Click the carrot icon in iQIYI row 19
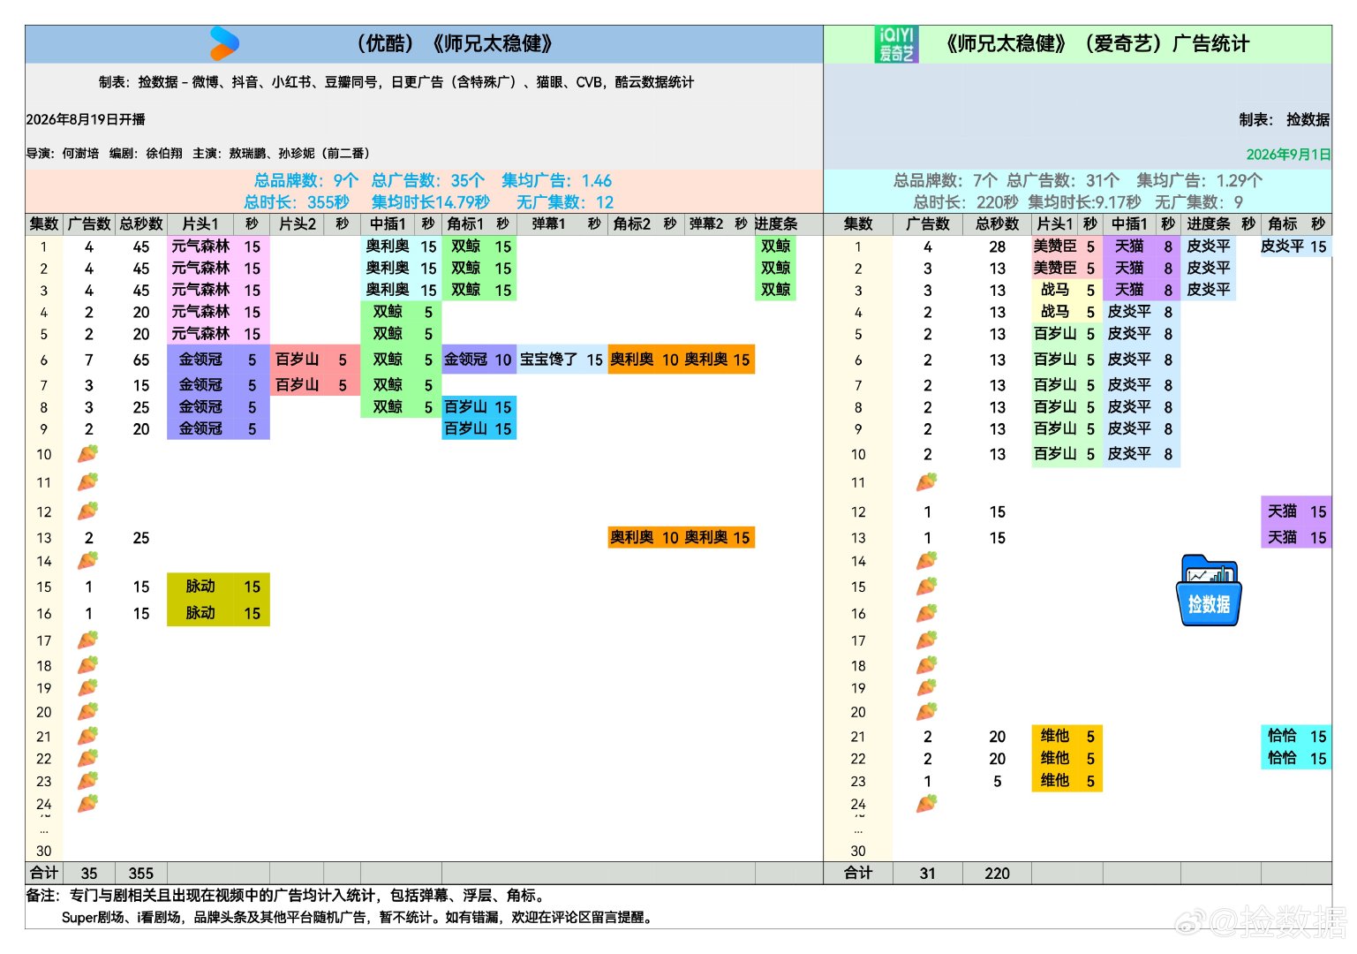The width and height of the screenshot is (1357, 954). (927, 688)
